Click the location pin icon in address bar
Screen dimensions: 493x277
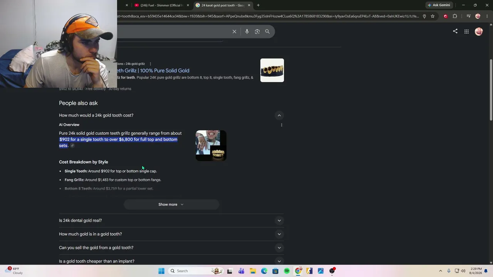pyautogui.click(x=424, y=16)
